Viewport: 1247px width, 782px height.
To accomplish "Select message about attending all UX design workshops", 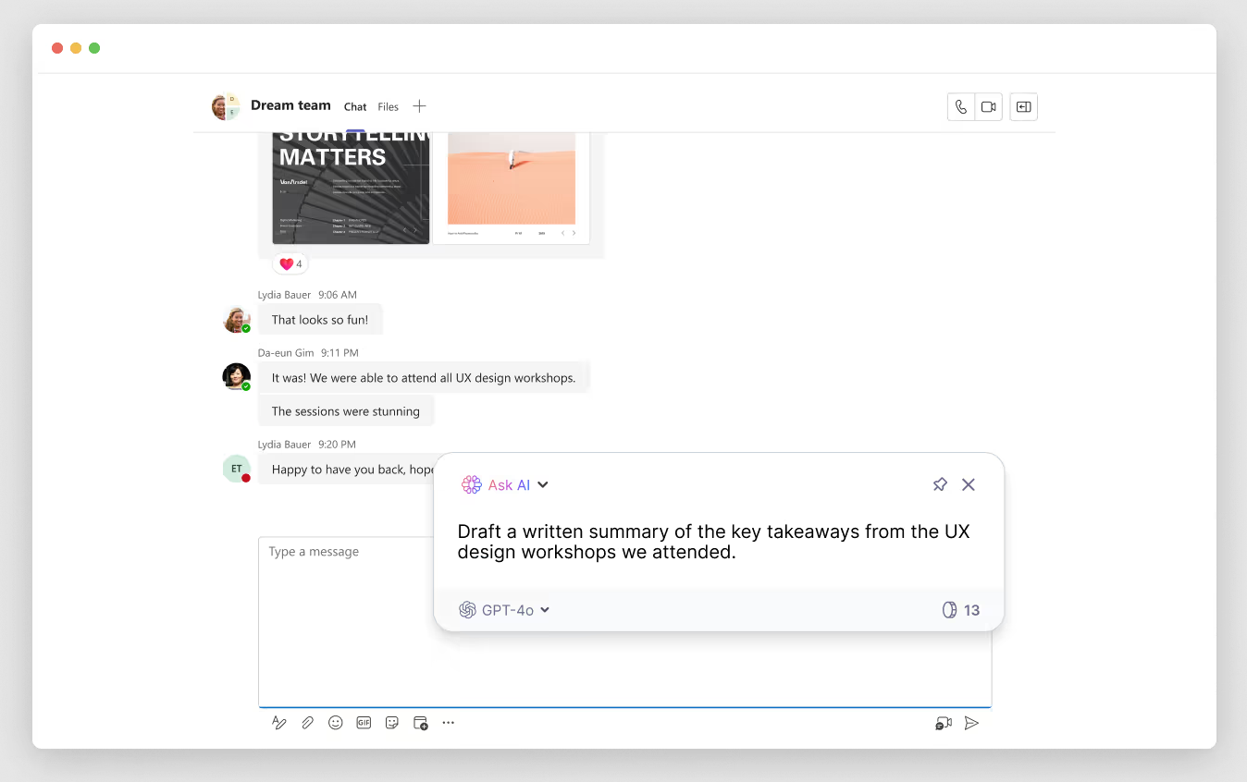I will [424, 378].
